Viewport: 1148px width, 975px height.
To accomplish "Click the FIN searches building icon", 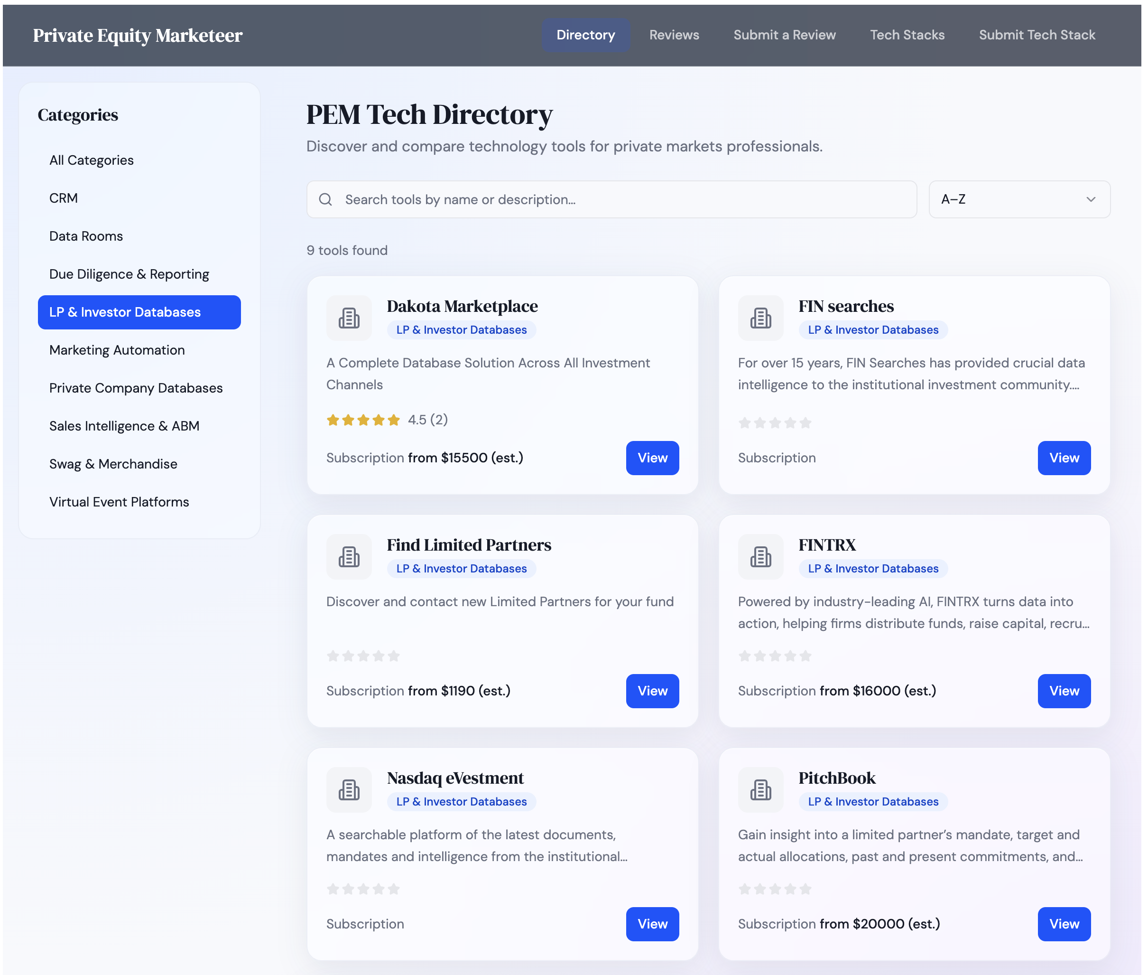I will [760, 318].
